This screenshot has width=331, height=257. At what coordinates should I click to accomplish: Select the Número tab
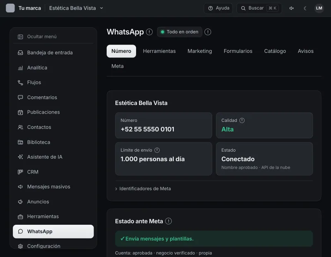pos(121,51)
